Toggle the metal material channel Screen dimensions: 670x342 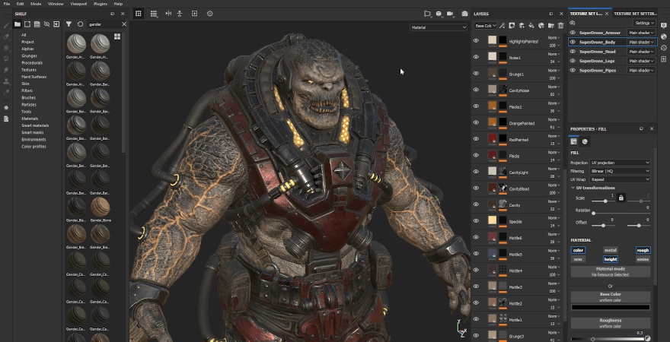tap(611, 250)
